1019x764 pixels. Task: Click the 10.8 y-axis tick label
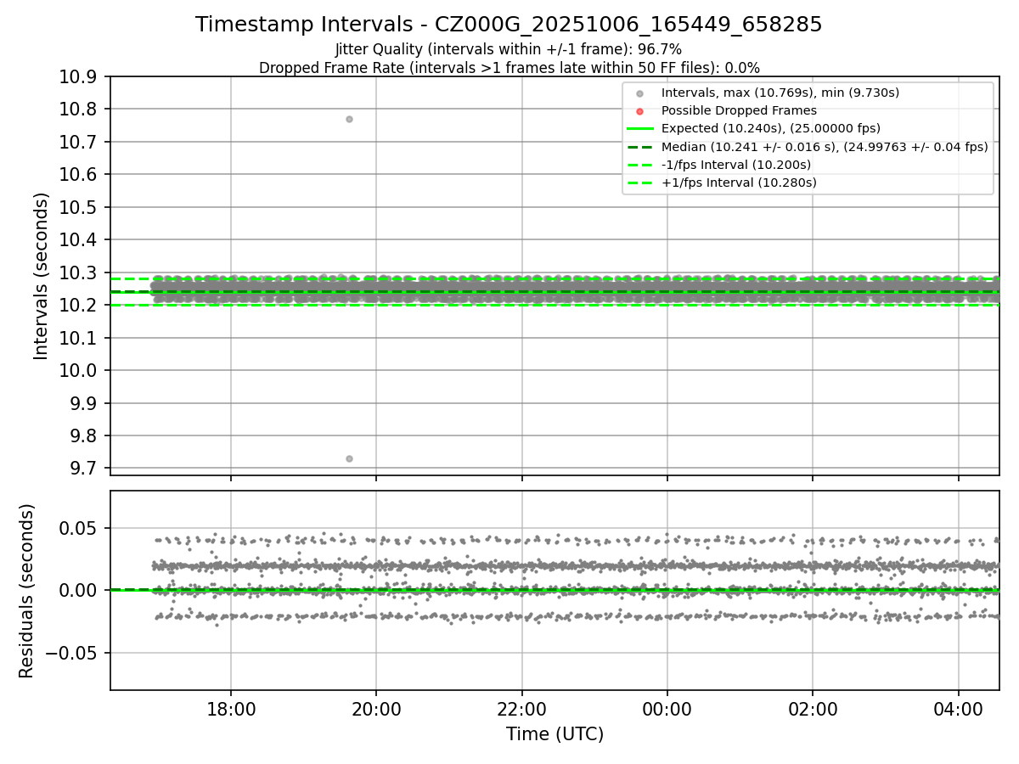click(x=80, y=110)
